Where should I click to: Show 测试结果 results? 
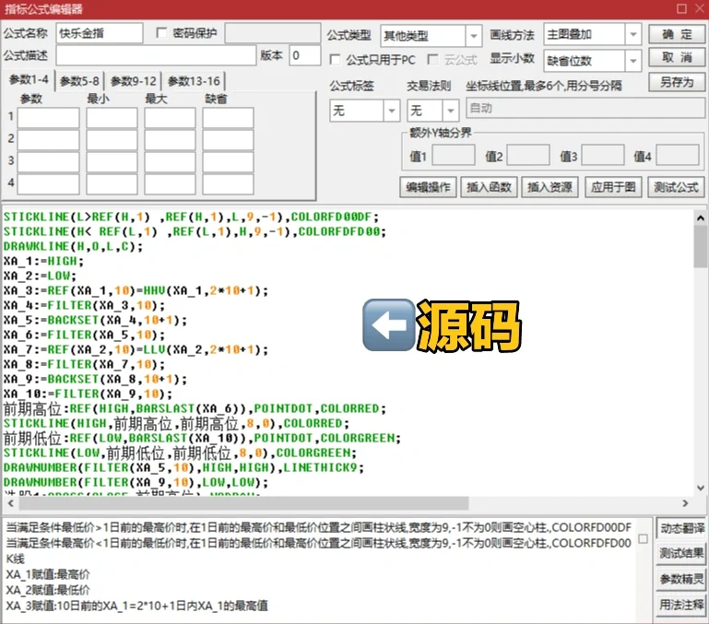coord(681,553)
